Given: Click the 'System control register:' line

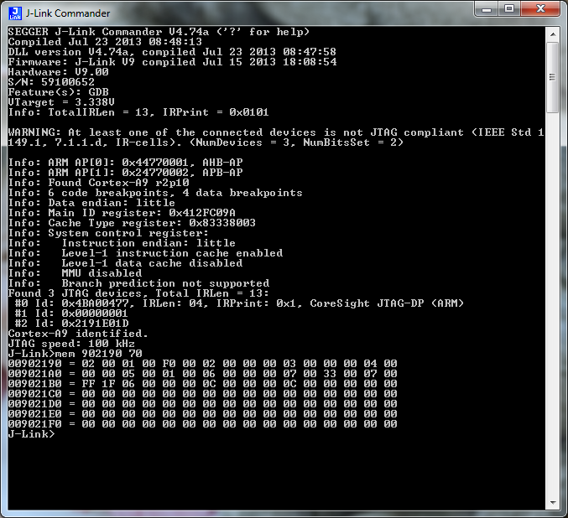Looking at the screenshot, I should pyautogui.click(x=108, y=234).
